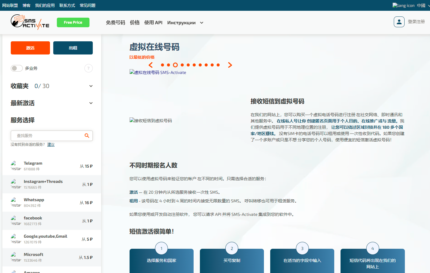Expand the 收藏夹 section
430x273 pixels.
(x=91, y=86)
